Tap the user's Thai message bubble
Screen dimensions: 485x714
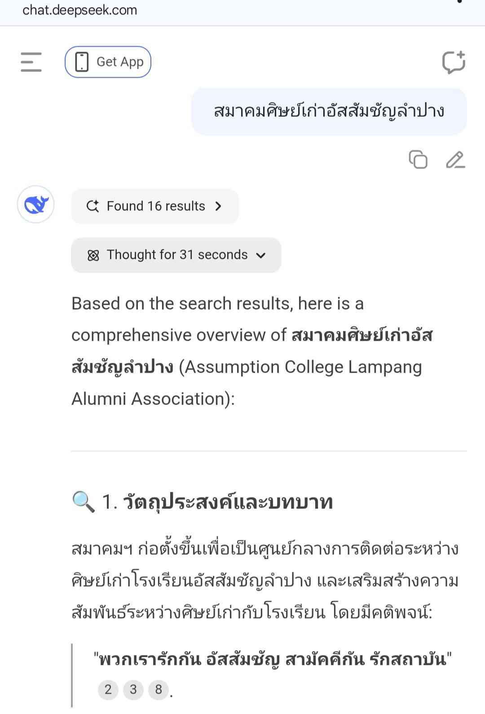point(329,111)
